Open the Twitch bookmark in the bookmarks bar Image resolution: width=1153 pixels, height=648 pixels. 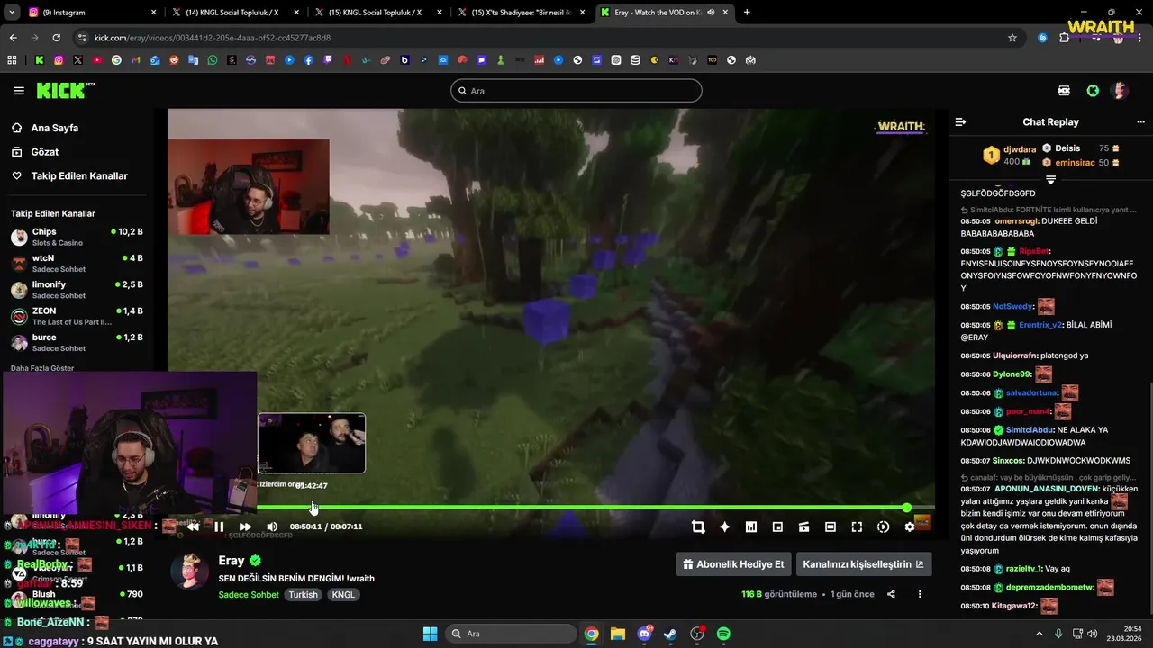328,60
